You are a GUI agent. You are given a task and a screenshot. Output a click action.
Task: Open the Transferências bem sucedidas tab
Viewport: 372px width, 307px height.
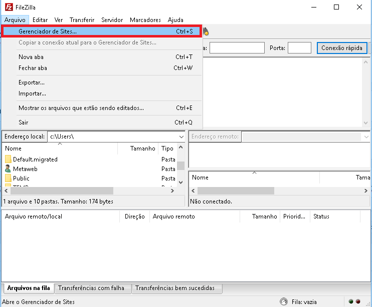[175, 288]
